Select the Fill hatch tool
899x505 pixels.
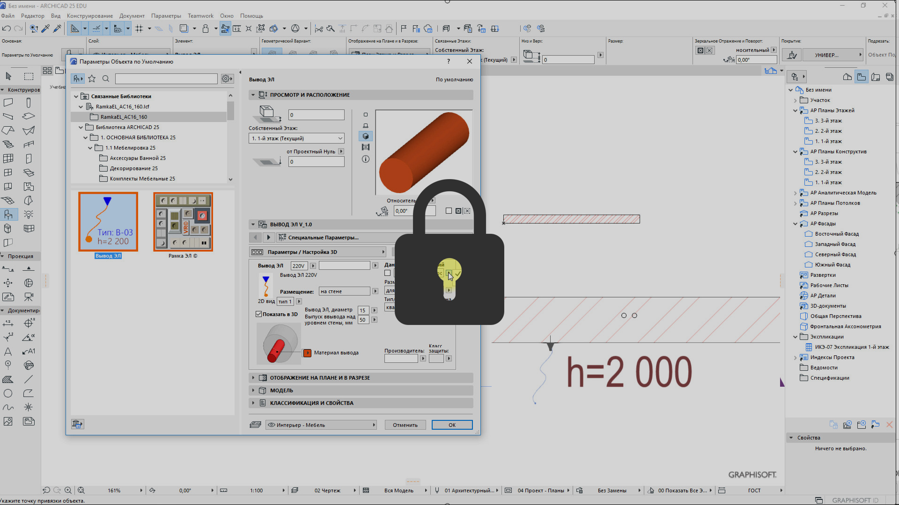(8, 379)
